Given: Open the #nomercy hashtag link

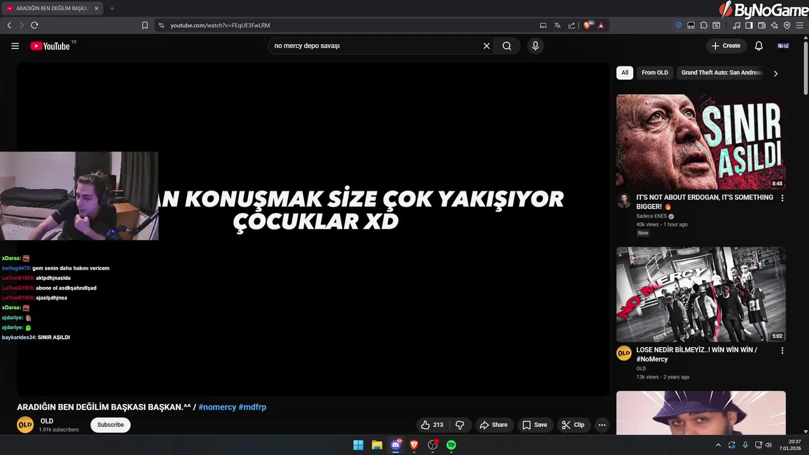Looking at the screenshot, I should 217,407.
